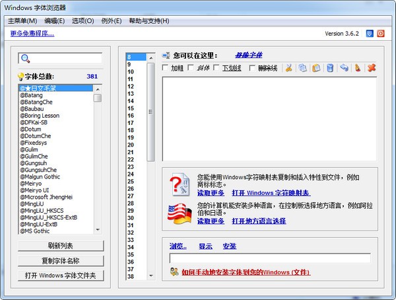Image resolution: width=396 pixels, height=300 pixels.
Task: Click the size list scrollbar thumb
Action: (150, 112)
